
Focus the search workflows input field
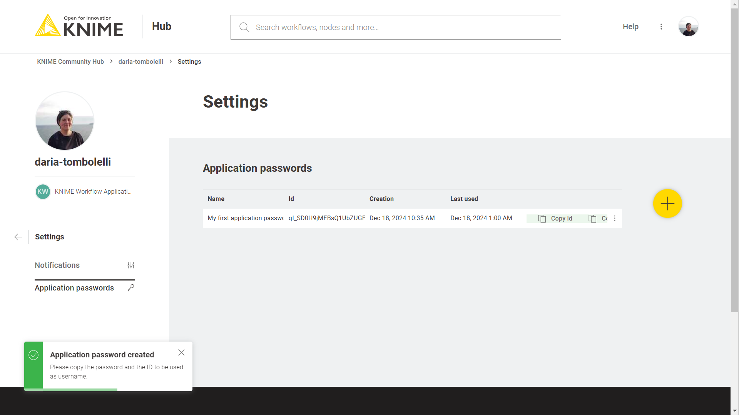click(404, 27)
